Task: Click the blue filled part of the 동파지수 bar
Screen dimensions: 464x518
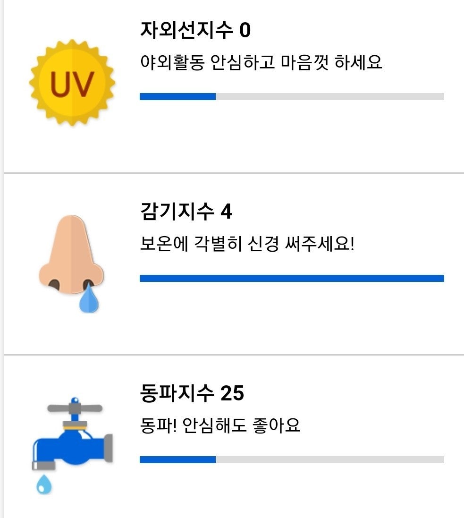Action: 177,459
